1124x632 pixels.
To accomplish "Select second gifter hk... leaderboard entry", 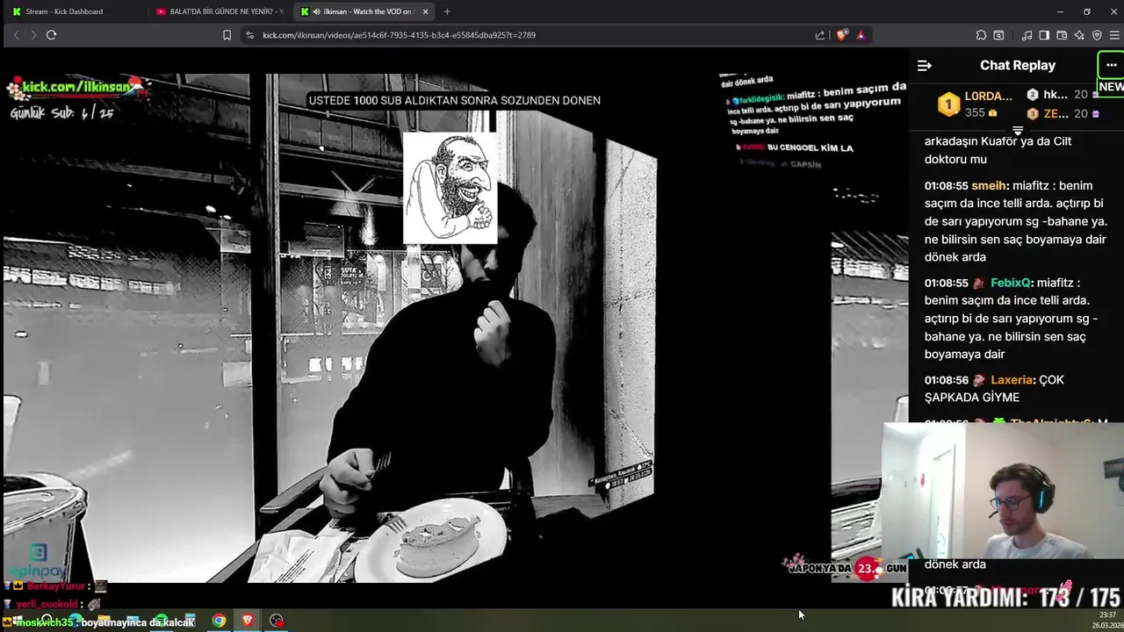I will (x=1061, y=95).
